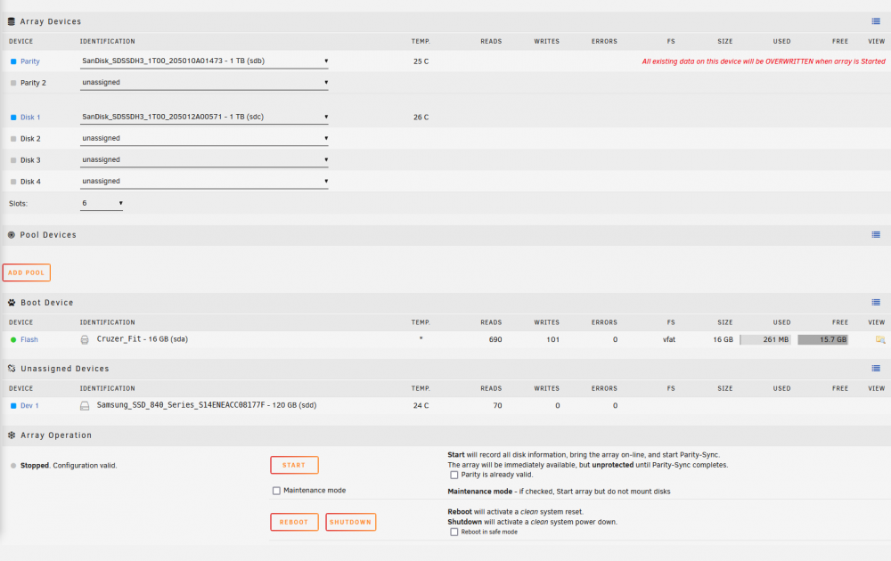
Task: Click the grey Disk 2 status indicator
Action: (x=13, y=139)
